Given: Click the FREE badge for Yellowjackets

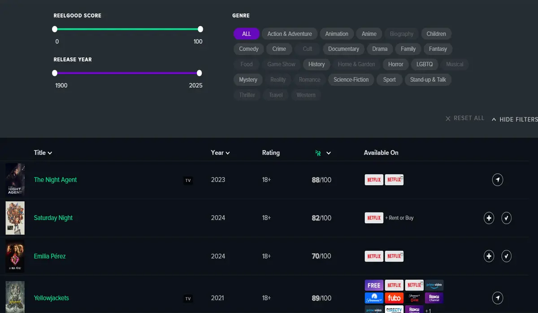Looking at the screenshot, I should [x=374, y=285].
